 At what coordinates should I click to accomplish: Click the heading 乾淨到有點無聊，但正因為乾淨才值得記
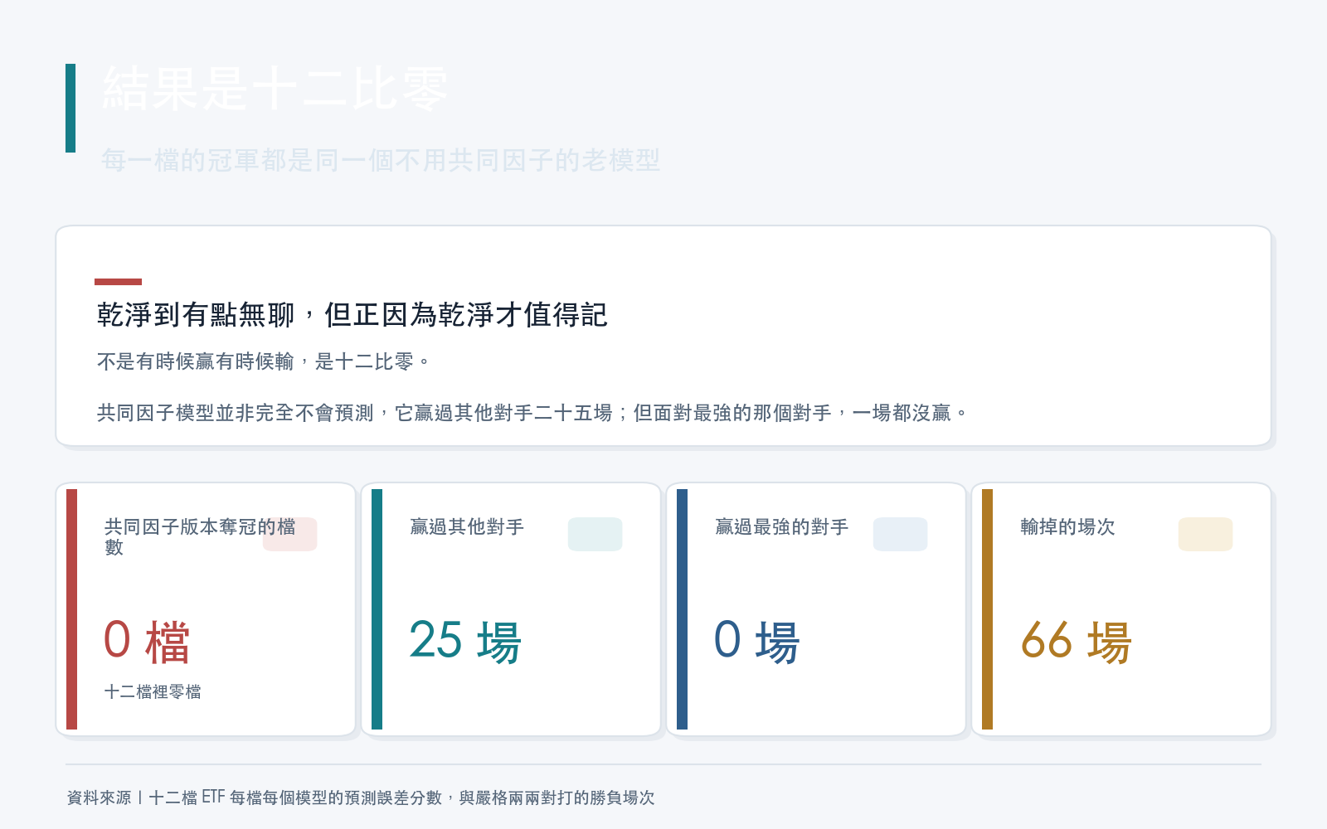click(x=352, y=315)
